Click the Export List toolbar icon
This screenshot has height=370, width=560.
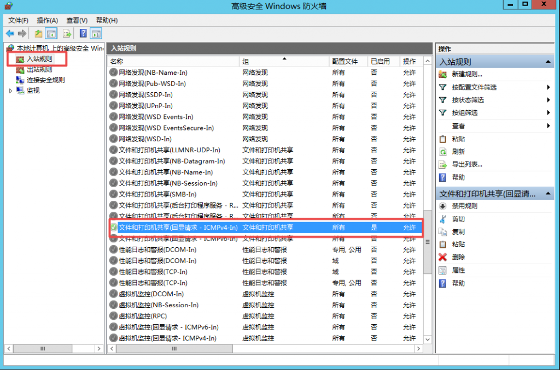67,33
